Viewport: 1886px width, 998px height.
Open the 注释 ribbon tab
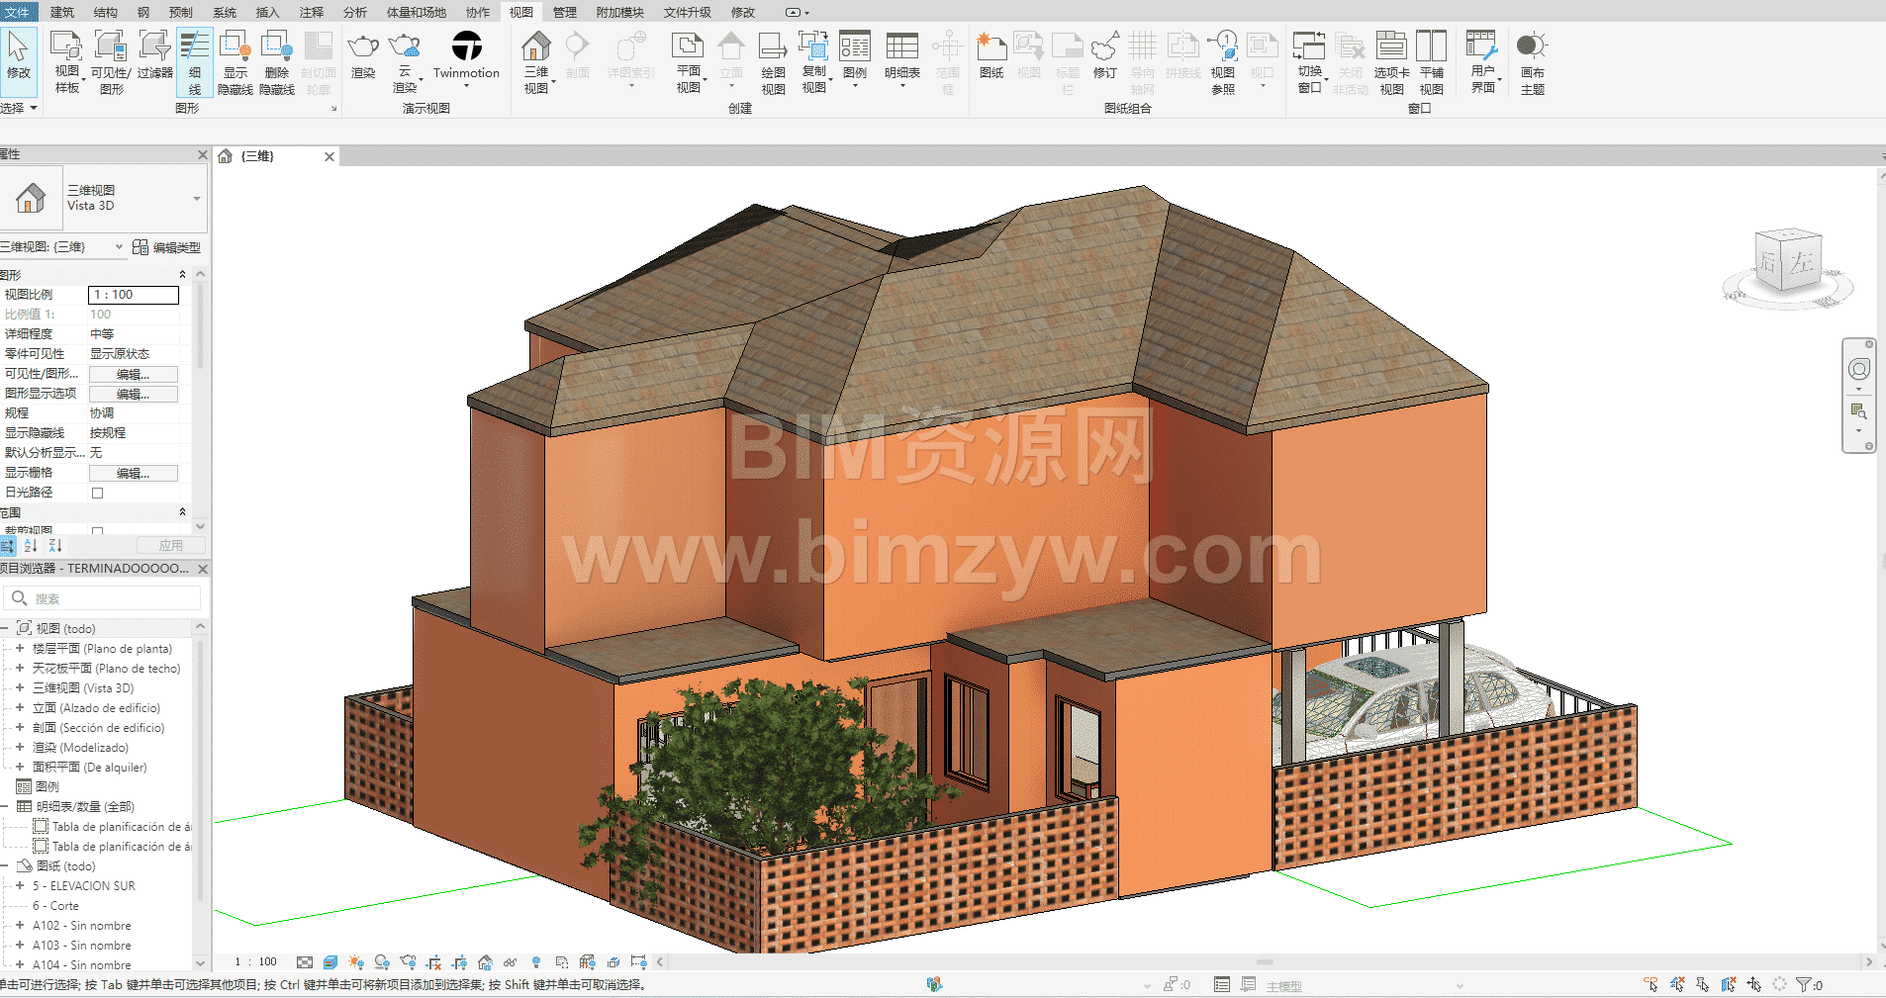tap(311, 12)
